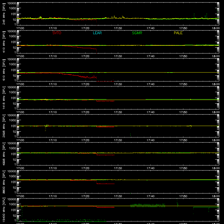Select the 1415 MHz [SFU] axis label

click(4, 98)
